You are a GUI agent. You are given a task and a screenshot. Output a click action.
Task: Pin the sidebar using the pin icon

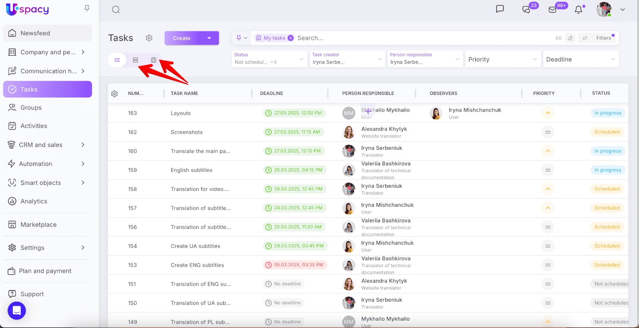[87, 8]
